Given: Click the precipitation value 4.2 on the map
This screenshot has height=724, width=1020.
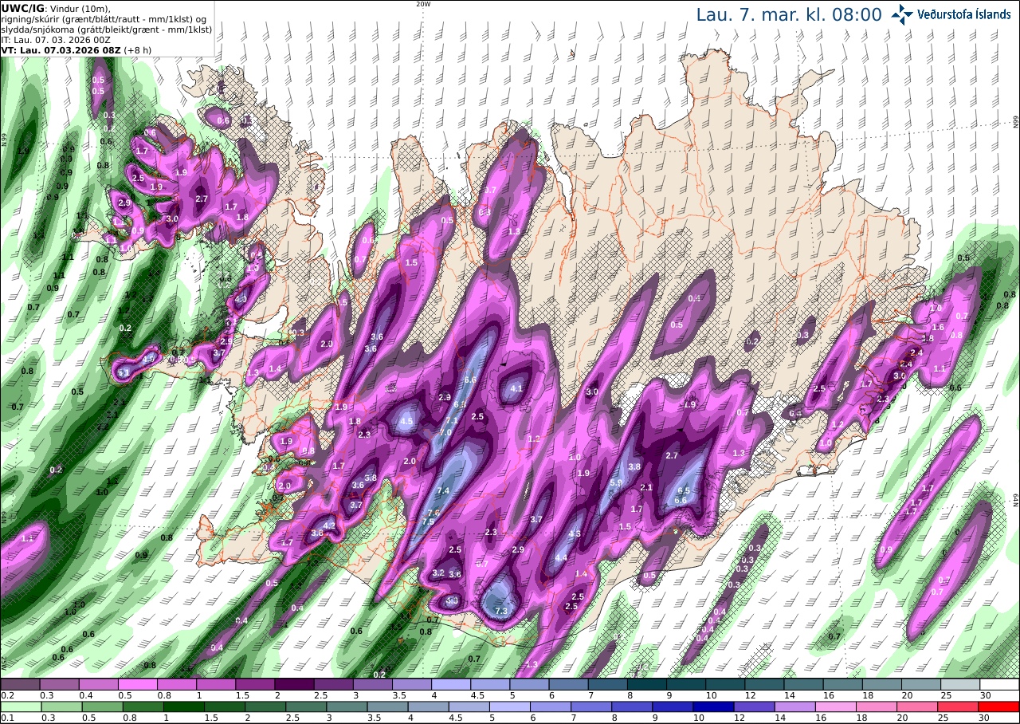Looking at the screenshot, I should click(328, 525).
